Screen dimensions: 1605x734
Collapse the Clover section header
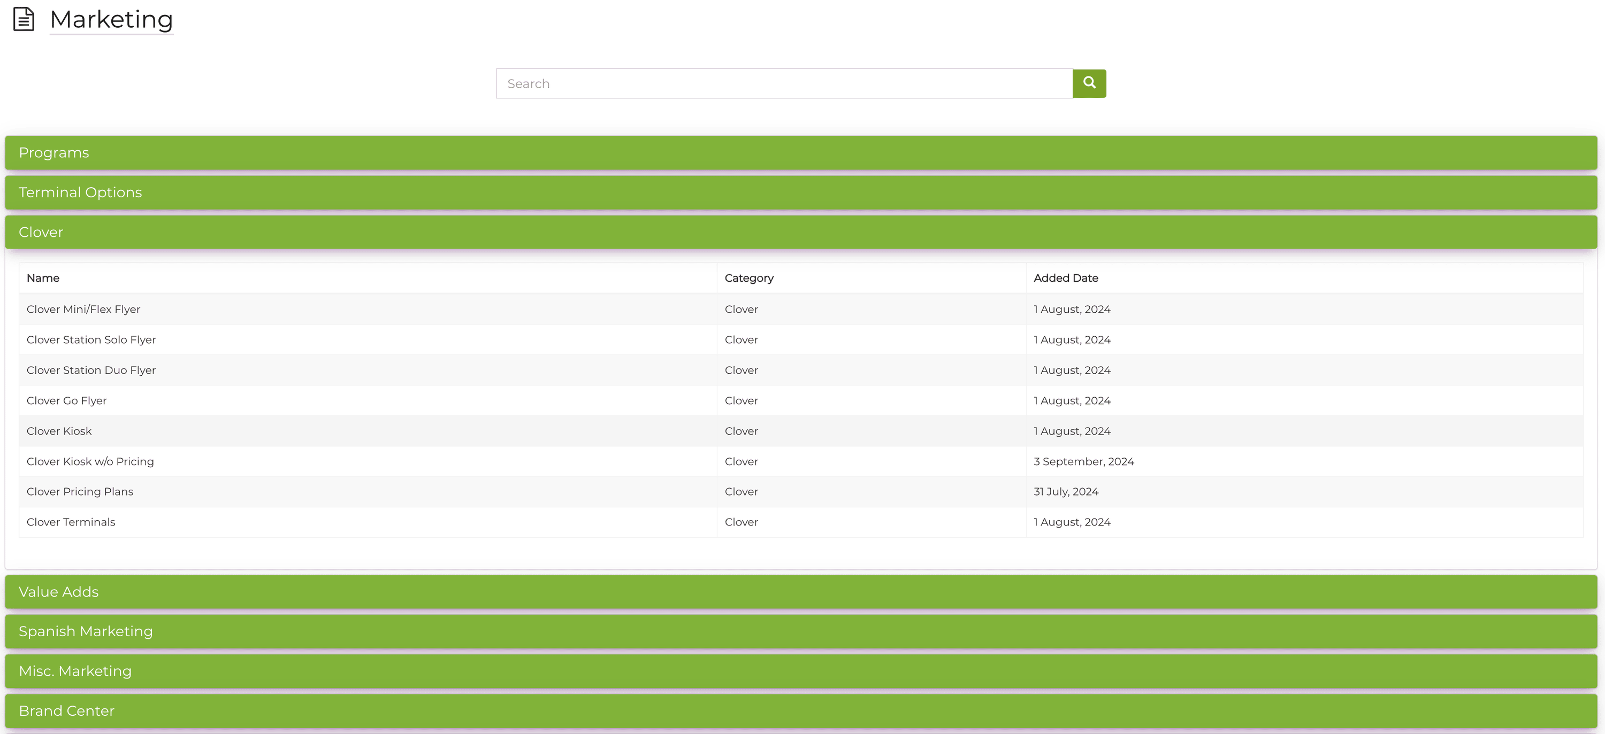pyautogui.click(x=801, y=232)
